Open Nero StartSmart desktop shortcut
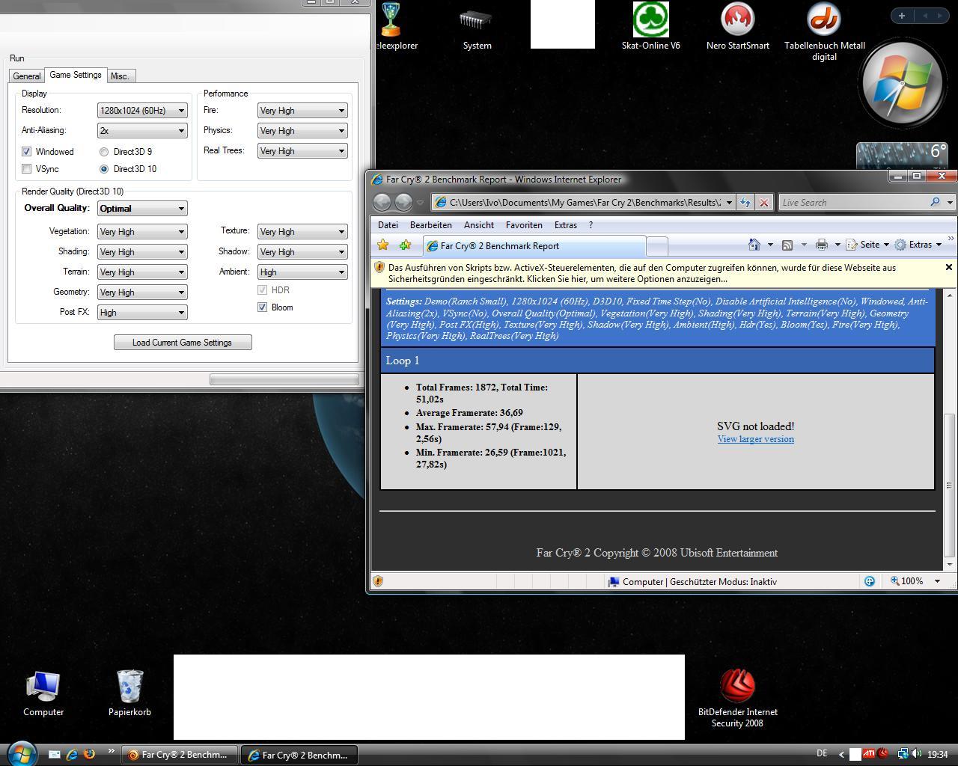 tap(737, 28)
